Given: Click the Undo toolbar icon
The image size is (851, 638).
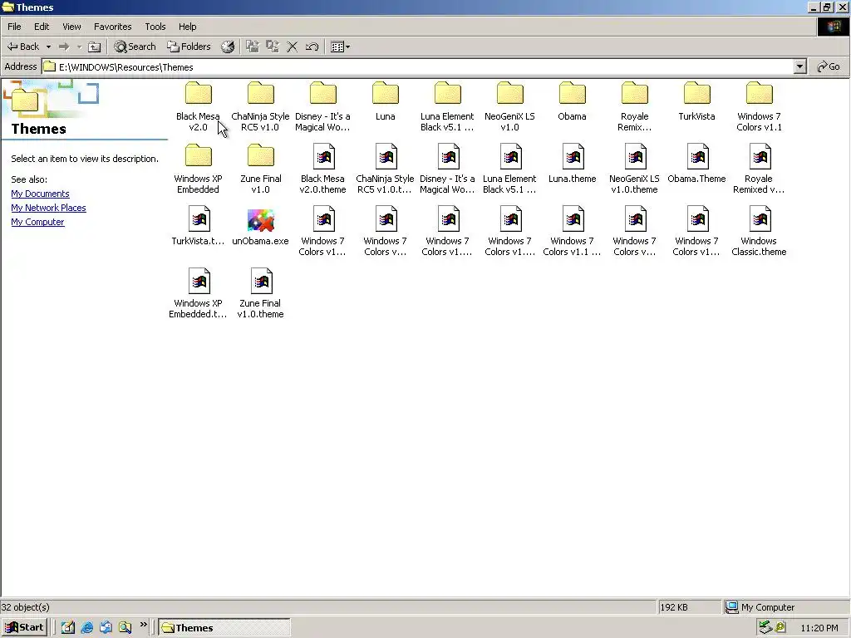Looking at the screenshot, I should (x=312, y=47).
